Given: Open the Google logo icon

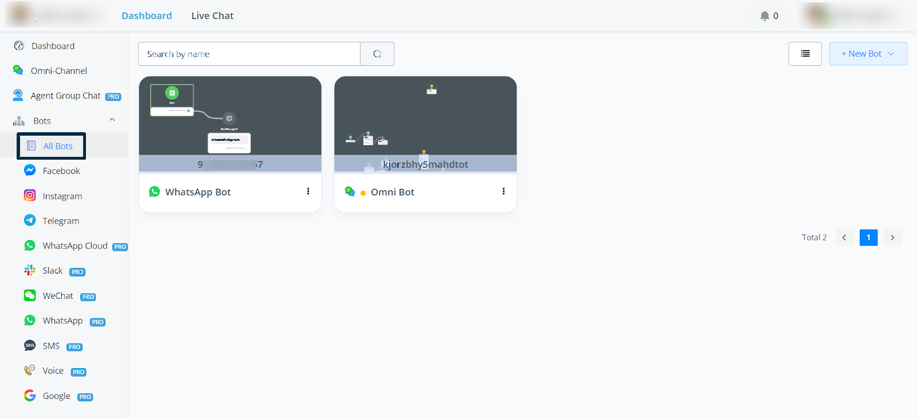Looking at the screenshot, I should tap(30, 396).
